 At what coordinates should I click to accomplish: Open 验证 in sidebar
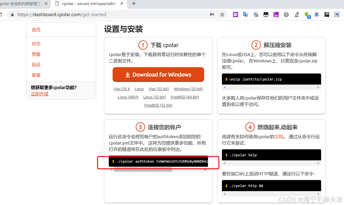pyautogui.click(x=36, y=65)
